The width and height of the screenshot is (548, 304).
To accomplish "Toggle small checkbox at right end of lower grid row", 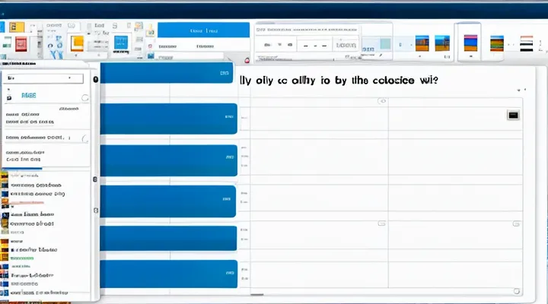I will pyautogui.click(x=517, y=224).
